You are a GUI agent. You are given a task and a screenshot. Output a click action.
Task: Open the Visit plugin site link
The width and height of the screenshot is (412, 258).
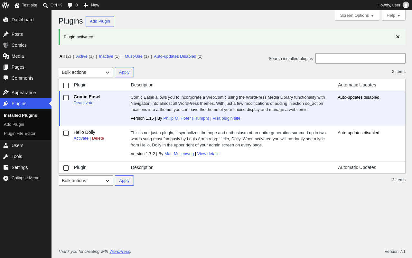tap(226, 118)
